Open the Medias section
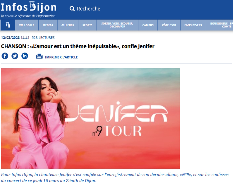The width and height of the screenshot is (233, 186). 48,25
